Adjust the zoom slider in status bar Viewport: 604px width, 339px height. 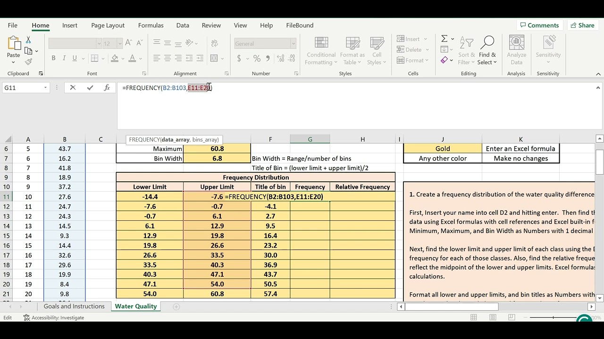coord(553,317)
